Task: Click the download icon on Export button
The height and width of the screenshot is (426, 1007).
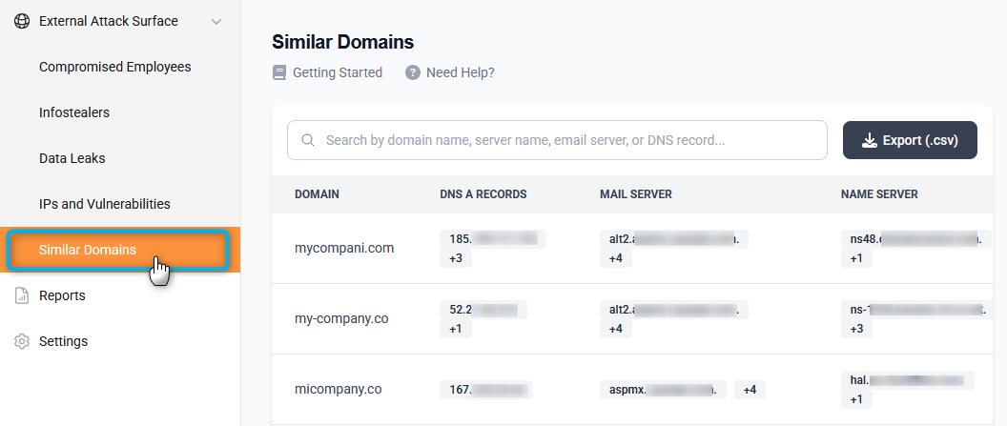Action: [x=869, y=140]
